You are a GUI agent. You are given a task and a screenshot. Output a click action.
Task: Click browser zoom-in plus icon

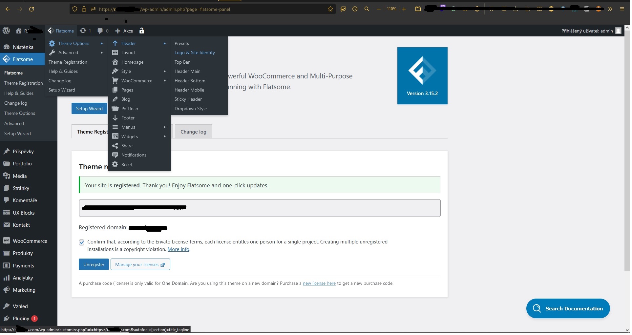405,9
